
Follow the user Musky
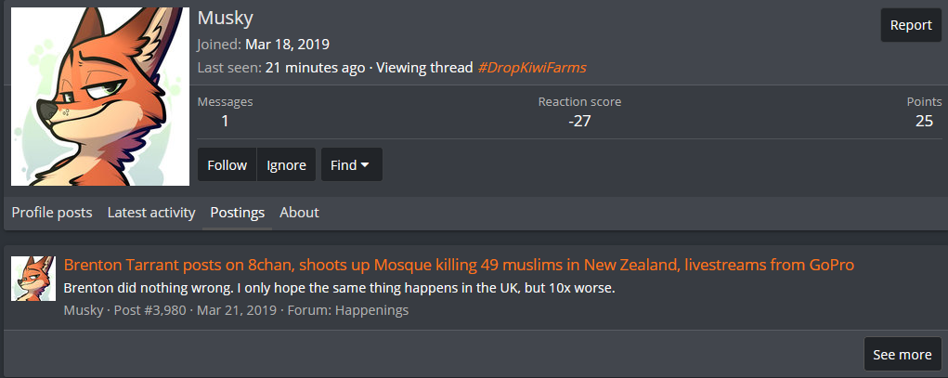(x=227, y=165)
